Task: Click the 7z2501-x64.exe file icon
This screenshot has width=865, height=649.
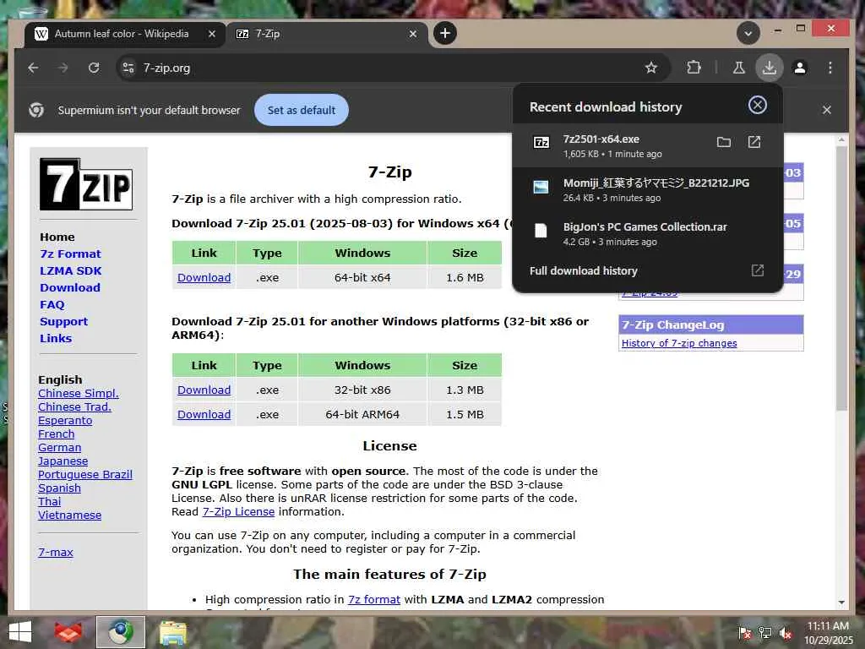Action: [541, 143]
